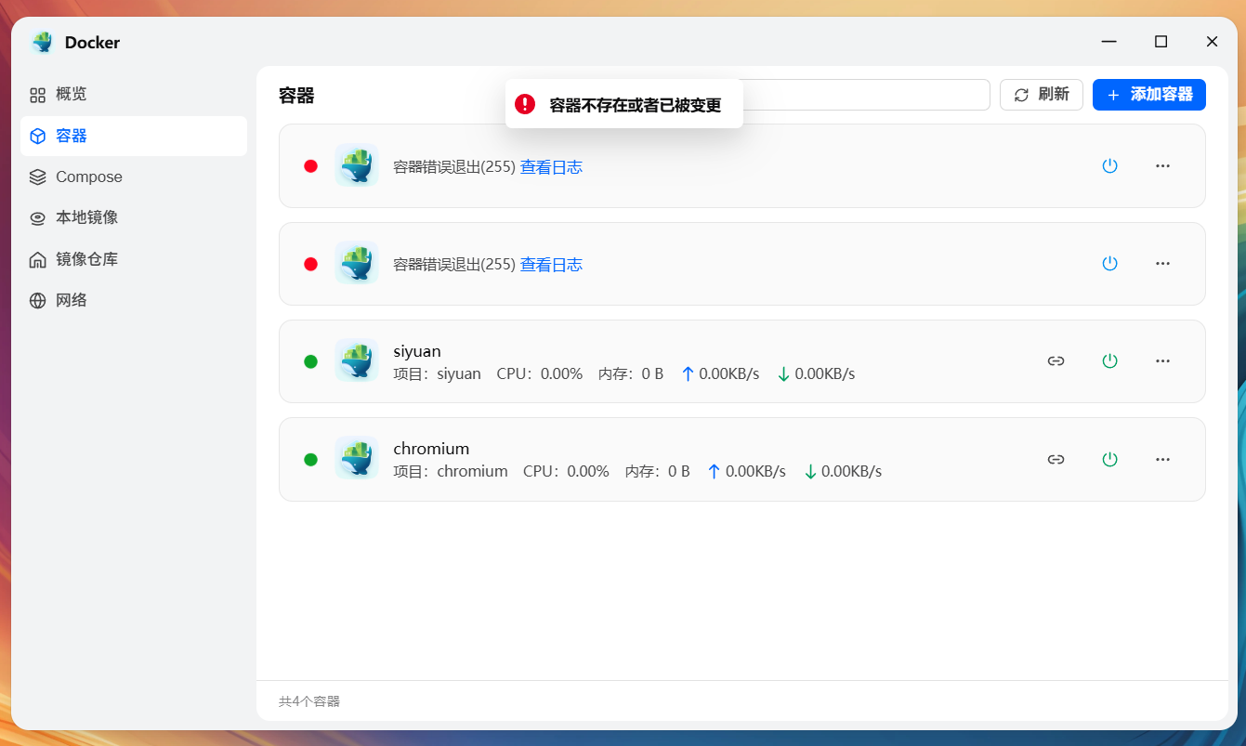The image size is (1246, 746).
Task: Click the 内存 0 B value for chromium
Action: [x=658, y=471]
